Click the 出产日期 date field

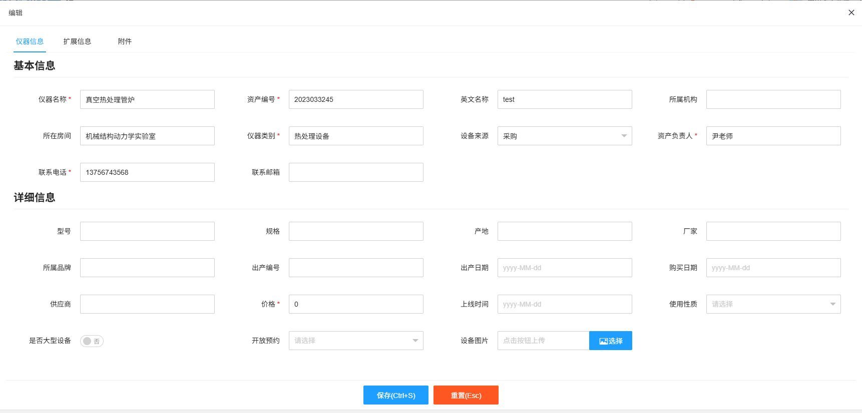(564, 268)
